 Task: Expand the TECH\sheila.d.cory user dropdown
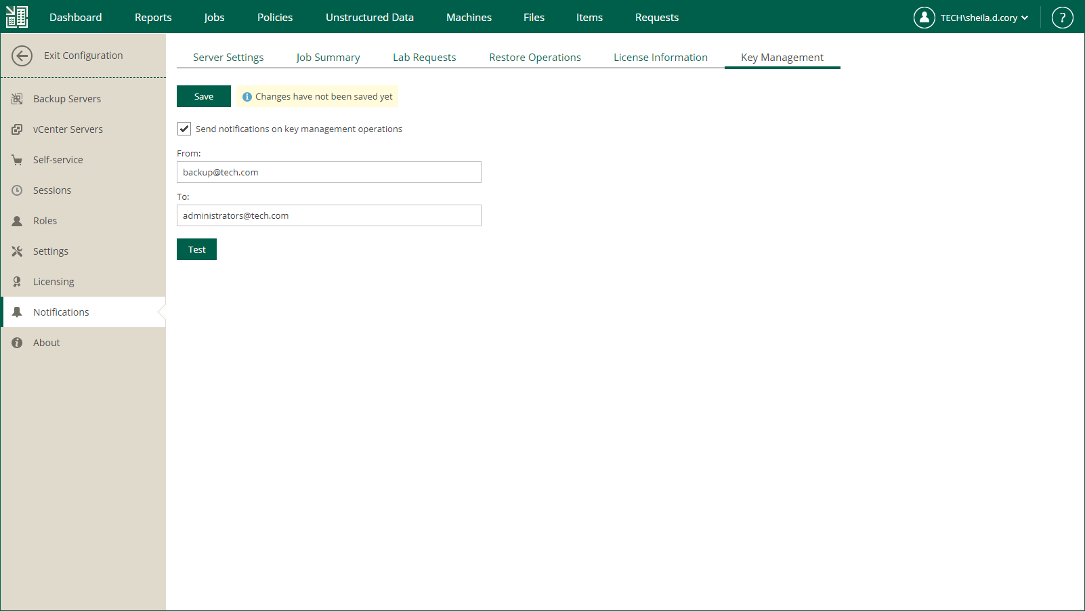tap(984, 18)
